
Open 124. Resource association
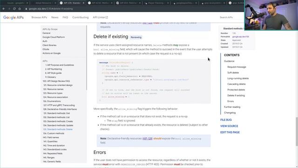[55, 97]
